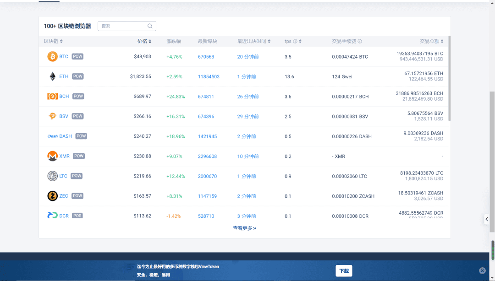Open the BTC blockchain link
The height and width of the screenshot is (281, 495).
point(64,56)
